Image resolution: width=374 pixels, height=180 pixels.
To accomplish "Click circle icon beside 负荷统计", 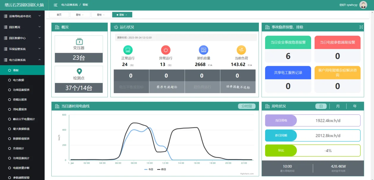I will (x=9, y=148).
